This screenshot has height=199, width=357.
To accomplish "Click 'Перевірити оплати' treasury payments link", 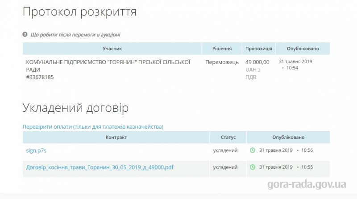I will click(x=93, y=126).
